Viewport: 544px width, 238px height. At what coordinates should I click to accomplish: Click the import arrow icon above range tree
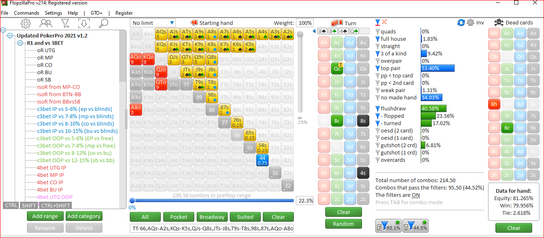click(84, 23)
